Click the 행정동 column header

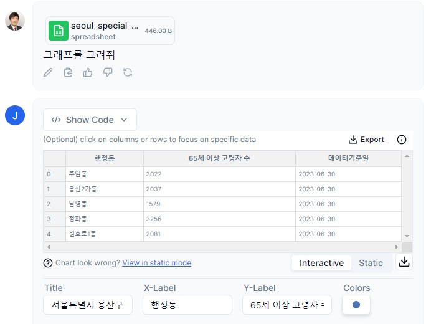click(x=105, y=158)
